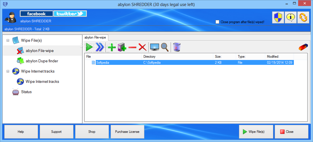Image resolution: width=313 pixels, height=142 pixels.
Task: Sort by the Directory column header
Action: [x=177, y=57]
